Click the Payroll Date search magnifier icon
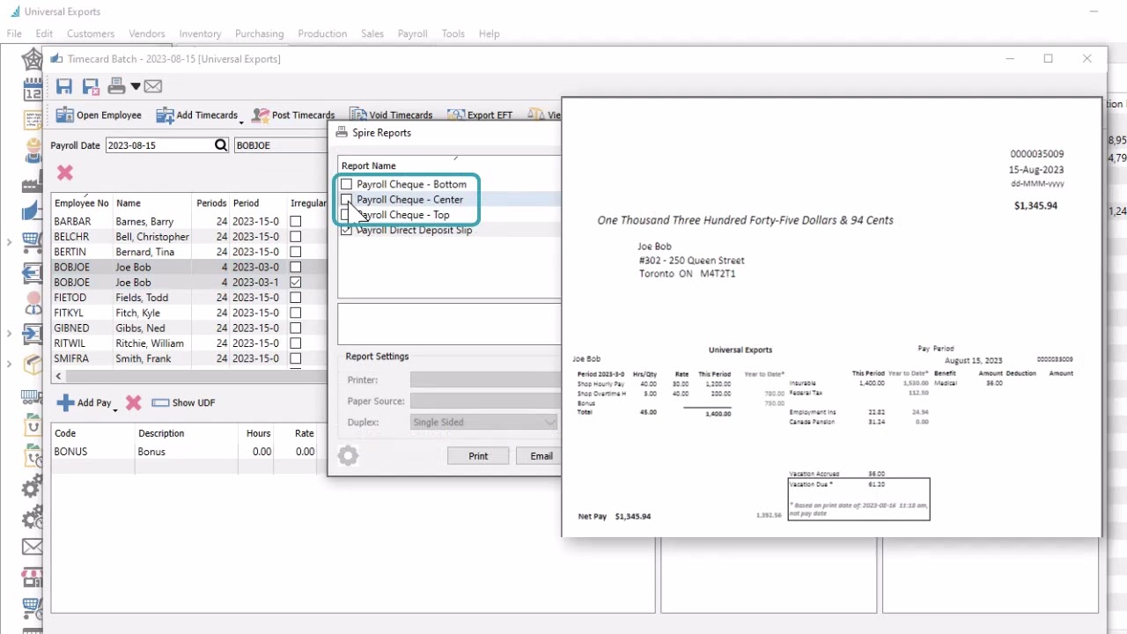1127x634 pixels. pos(221,145)
